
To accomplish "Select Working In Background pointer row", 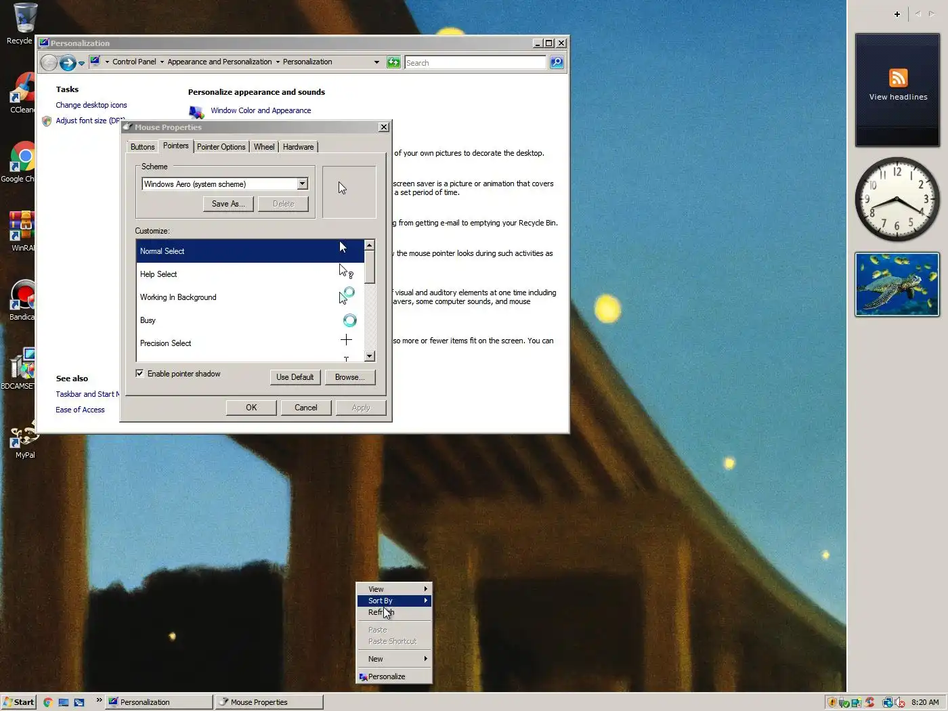I will tap(250, 297).
